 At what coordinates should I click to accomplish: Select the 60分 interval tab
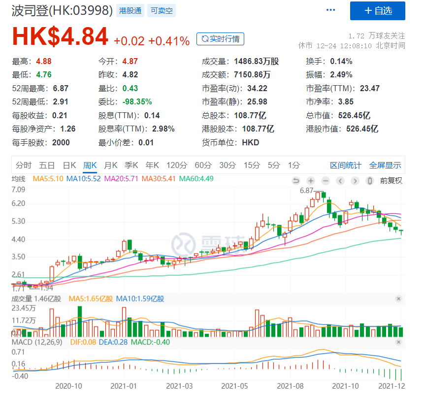[203, 165]
